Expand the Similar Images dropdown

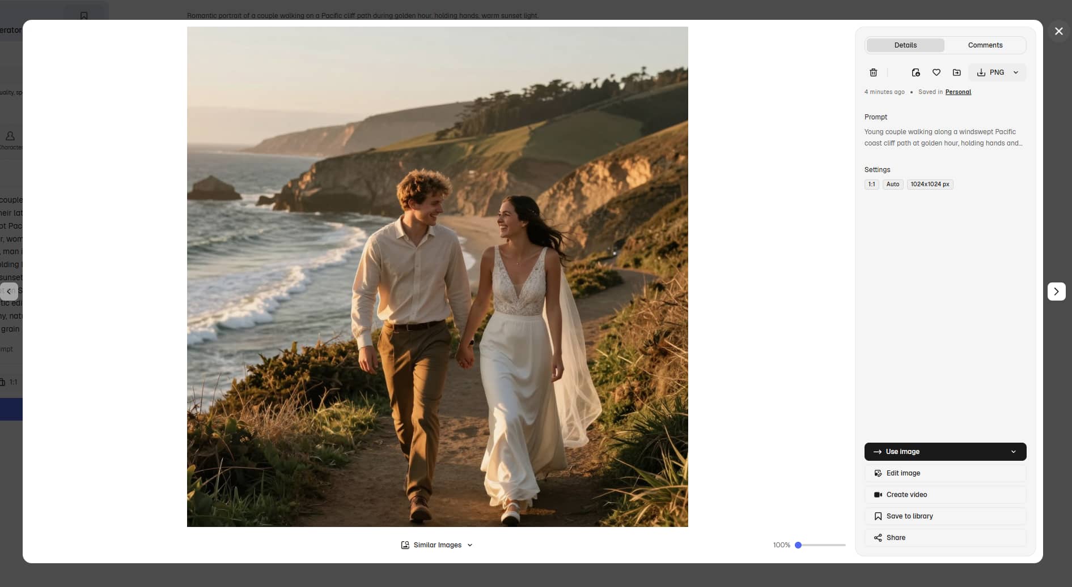click(437, 545)
